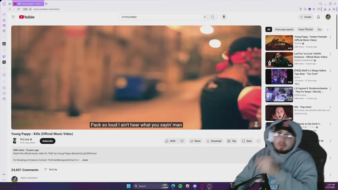
Task: Open Twitch in the Opera sidebar
Action: click(4, 56)
